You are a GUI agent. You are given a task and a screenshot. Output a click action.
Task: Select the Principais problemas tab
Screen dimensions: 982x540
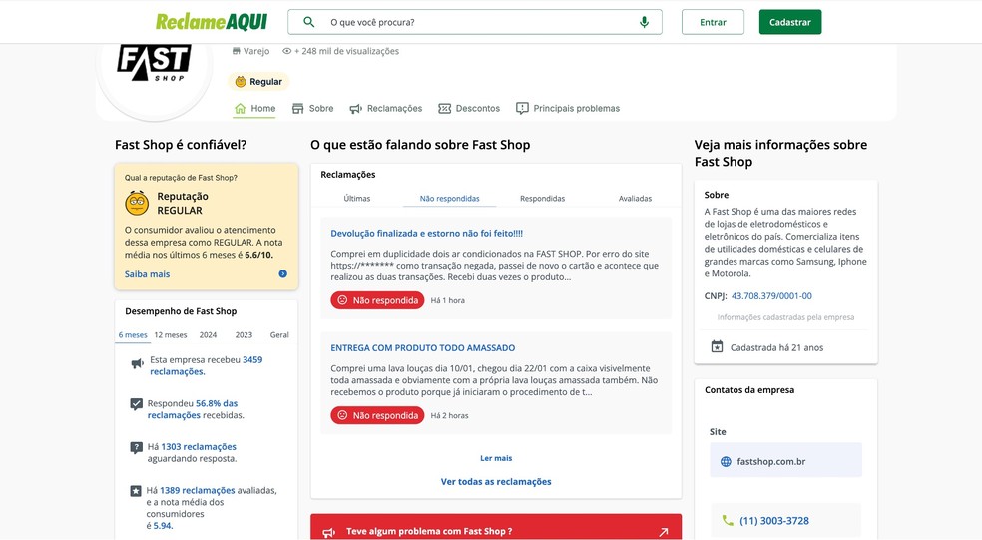[x=567, y=108]
